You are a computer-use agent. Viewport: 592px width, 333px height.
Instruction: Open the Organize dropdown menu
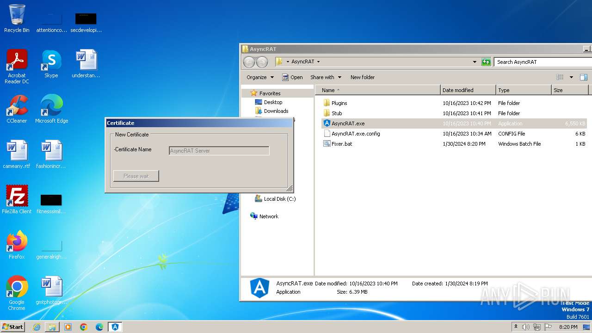point(260,77)
